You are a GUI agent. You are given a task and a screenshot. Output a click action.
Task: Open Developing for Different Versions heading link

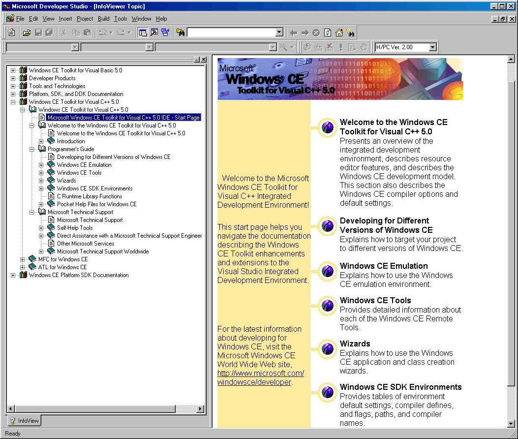point(386,225)
